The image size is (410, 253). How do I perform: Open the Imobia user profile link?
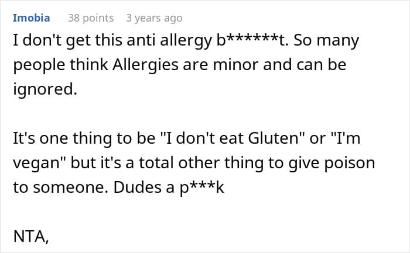click(x=32, y=18)
